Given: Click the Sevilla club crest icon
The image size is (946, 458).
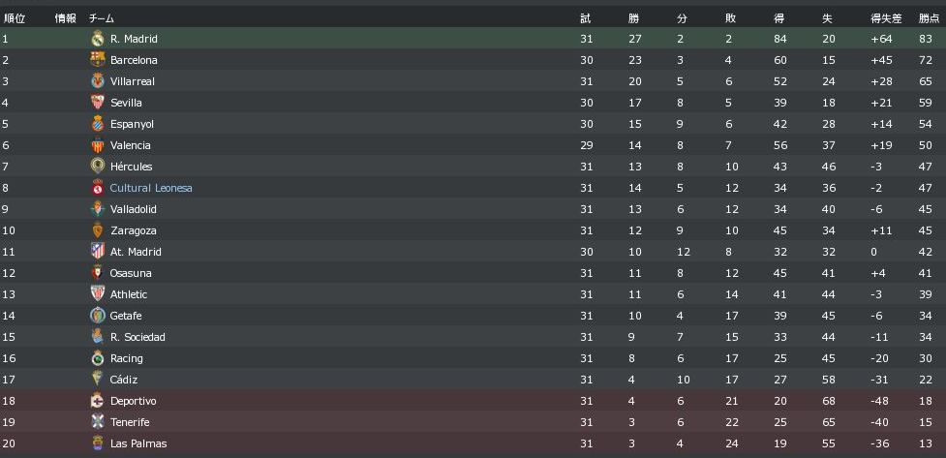Looking at the screenshot, I should click(97, 103).
